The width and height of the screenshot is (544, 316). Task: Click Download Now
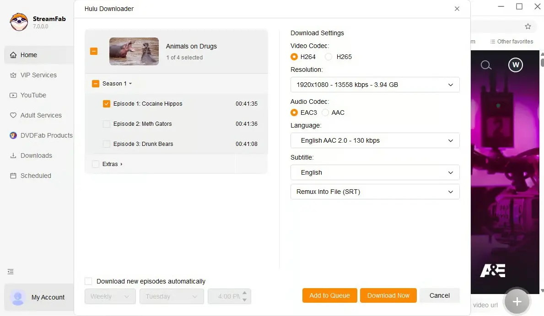point(388,295)
